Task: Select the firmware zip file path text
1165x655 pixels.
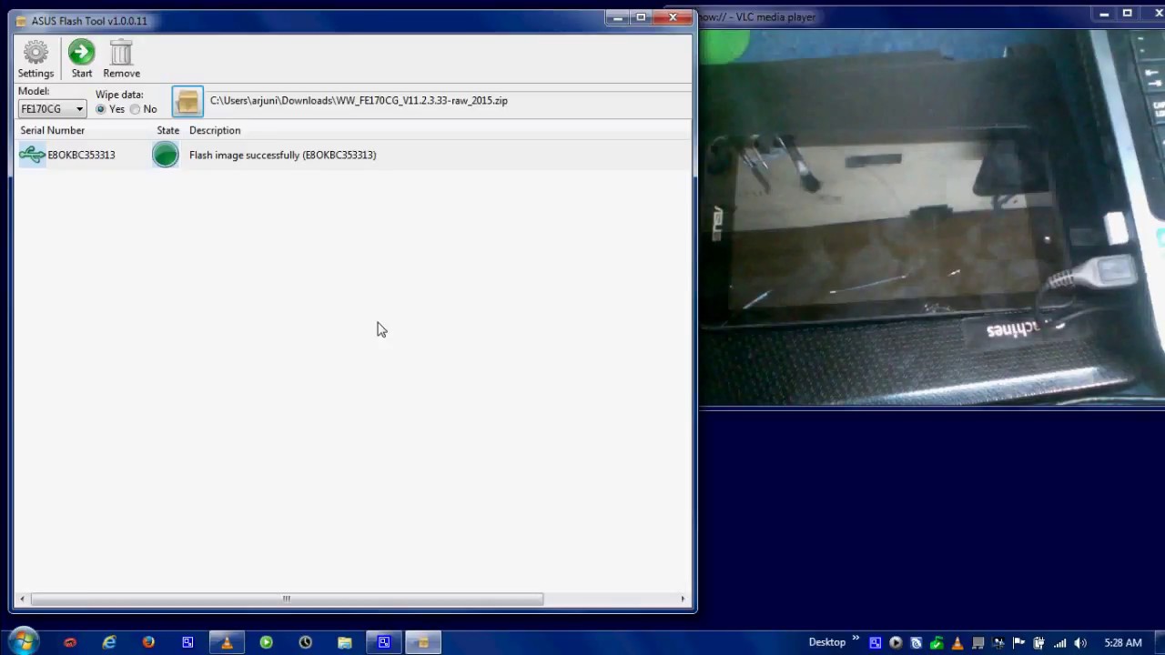Action: click(359, 100)
